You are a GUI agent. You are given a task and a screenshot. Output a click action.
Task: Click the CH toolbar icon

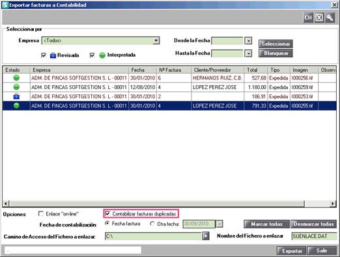point(308,18)
